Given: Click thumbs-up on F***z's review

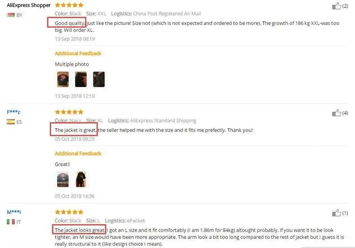Looking at the screenshot, I should click(336, 112).
